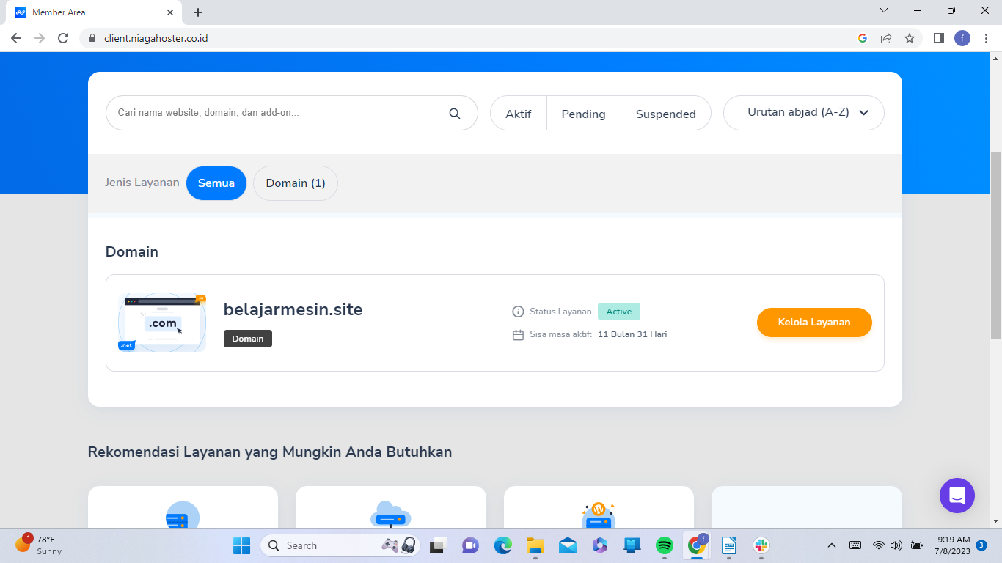Expand hidden icons in the system tray

(x=831, y=545)
